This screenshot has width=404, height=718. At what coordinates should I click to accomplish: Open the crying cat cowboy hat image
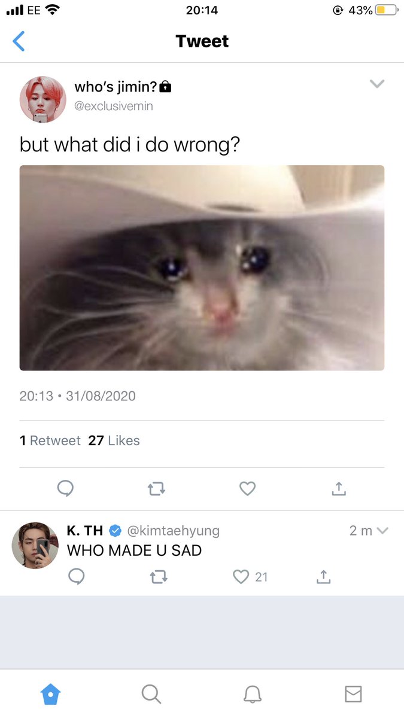pos(202,267)
